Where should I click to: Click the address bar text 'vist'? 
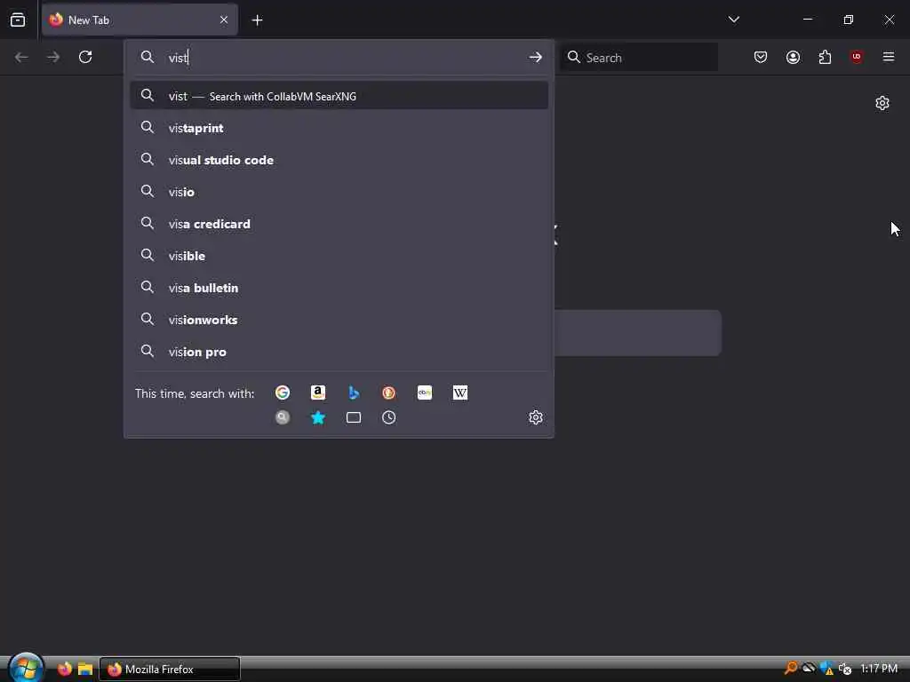[178, 58]
